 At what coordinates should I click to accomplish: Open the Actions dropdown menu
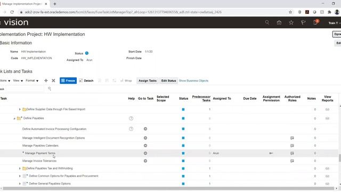[5, 81]
